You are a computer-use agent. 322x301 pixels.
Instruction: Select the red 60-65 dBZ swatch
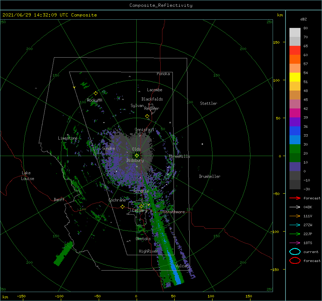(295, 50)
